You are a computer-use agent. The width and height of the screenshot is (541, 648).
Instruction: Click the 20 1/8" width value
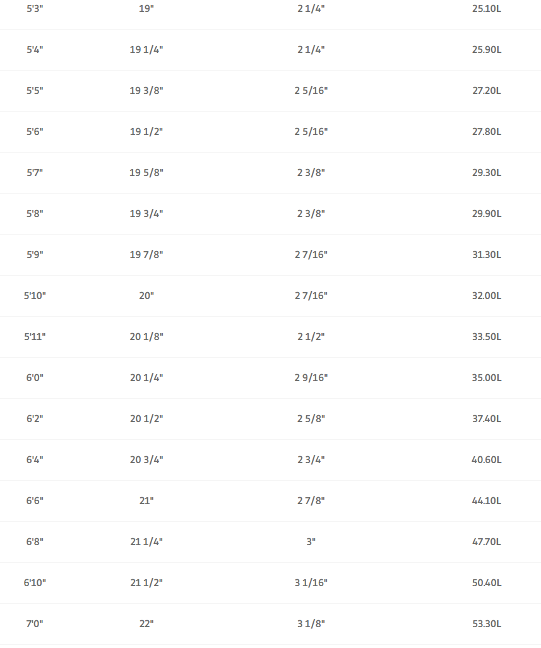coord(146,336)
